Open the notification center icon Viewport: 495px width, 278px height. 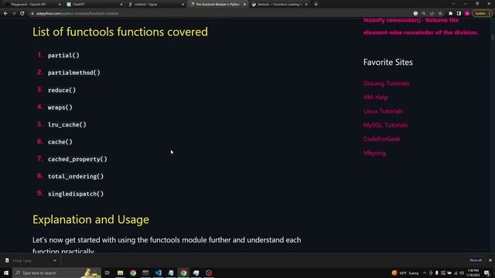pyautogui.click(x=486, y=273)
